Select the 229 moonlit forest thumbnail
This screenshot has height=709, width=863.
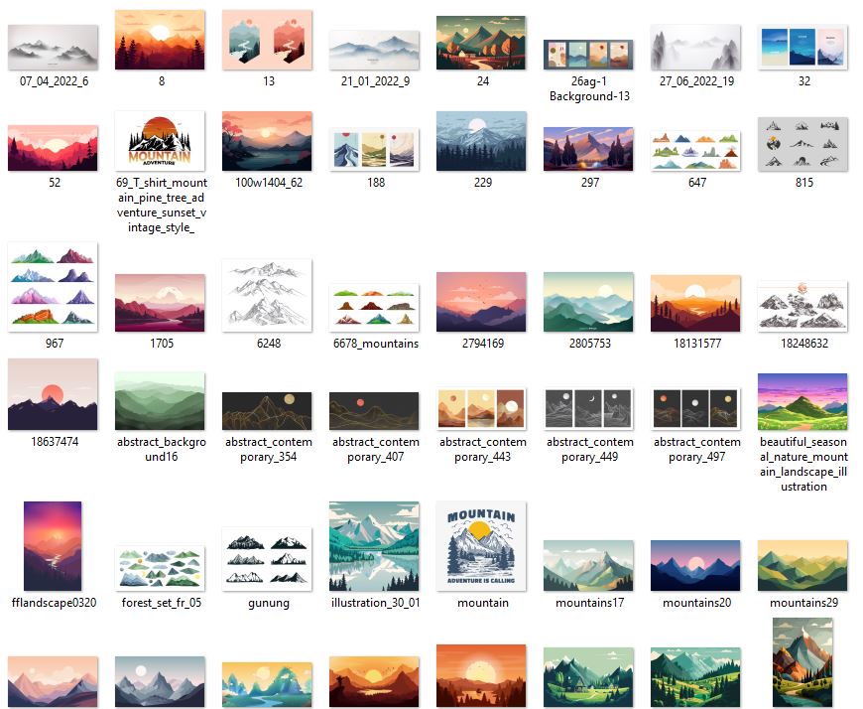pyautogui.click(x=481, y=141)
